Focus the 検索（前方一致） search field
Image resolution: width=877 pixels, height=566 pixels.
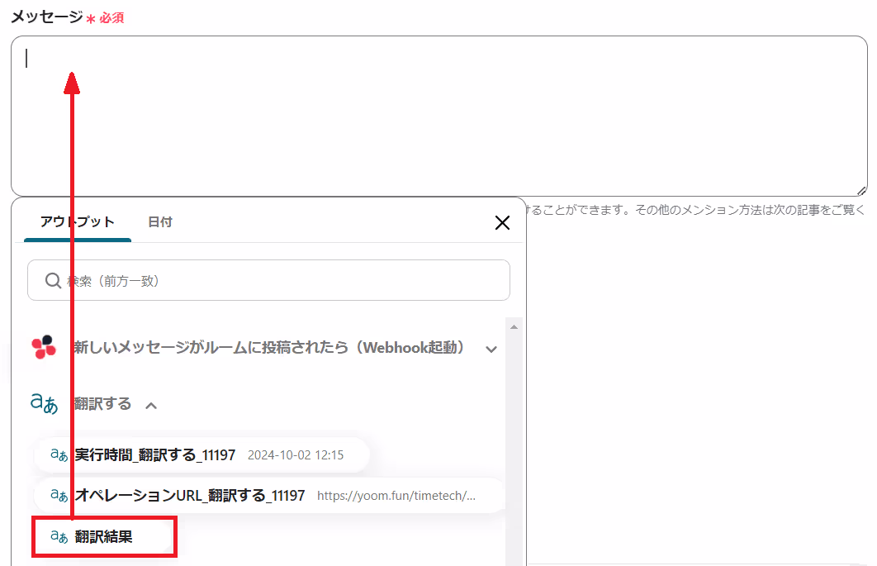click(268, 280)
